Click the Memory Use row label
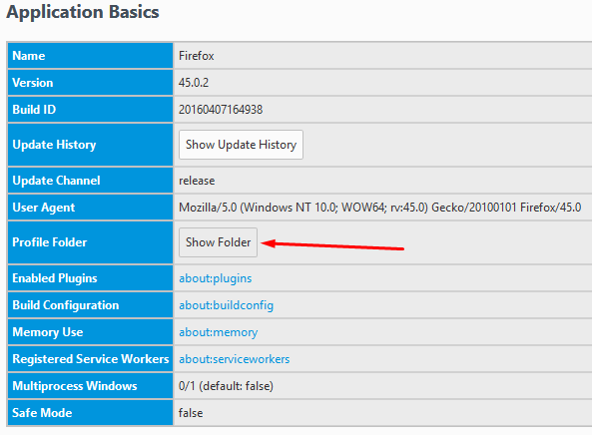 48,332
